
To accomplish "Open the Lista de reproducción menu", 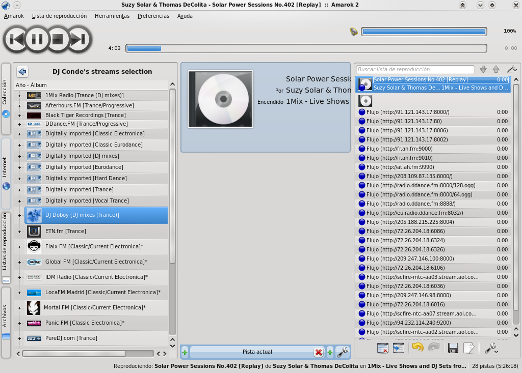I will (x=59, y=16).
